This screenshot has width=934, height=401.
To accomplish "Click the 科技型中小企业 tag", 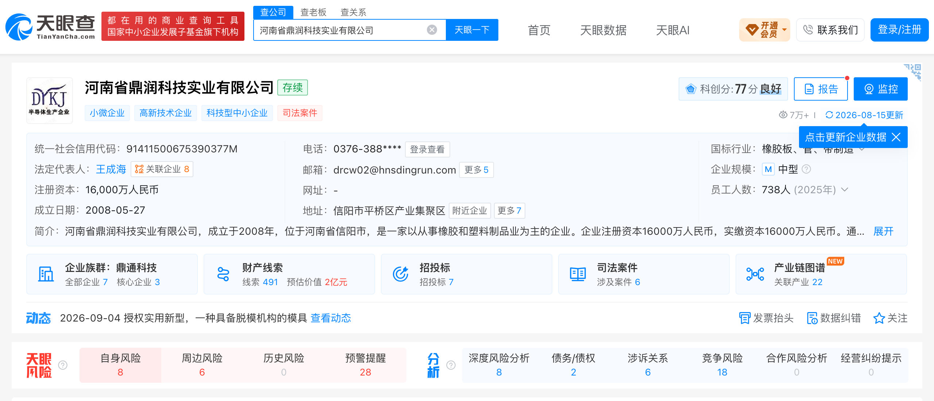I will (237, 113).
